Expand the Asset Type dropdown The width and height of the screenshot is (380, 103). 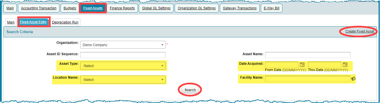click(123, 66)
